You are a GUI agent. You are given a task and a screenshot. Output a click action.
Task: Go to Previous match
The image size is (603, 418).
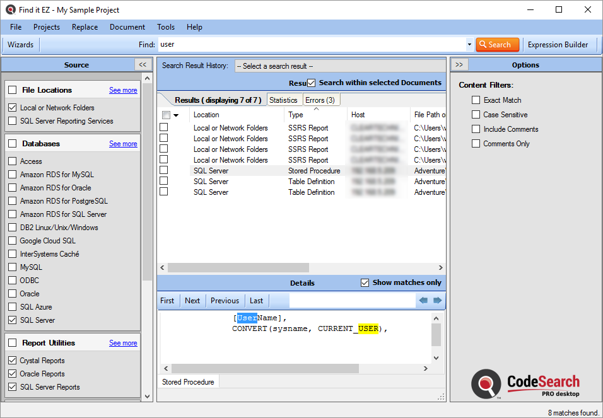click(x=225, y=301)
